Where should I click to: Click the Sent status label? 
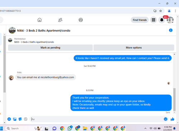pyautogui.click(x=168, y=113)
